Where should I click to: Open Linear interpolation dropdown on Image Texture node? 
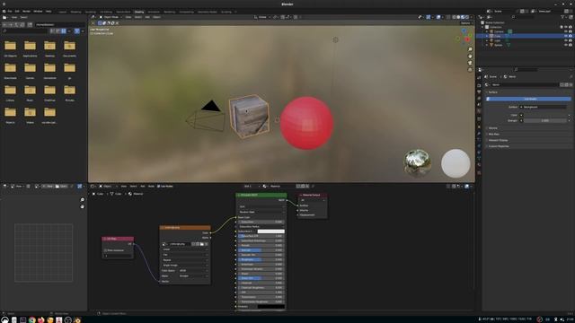(x=185, y=249)
